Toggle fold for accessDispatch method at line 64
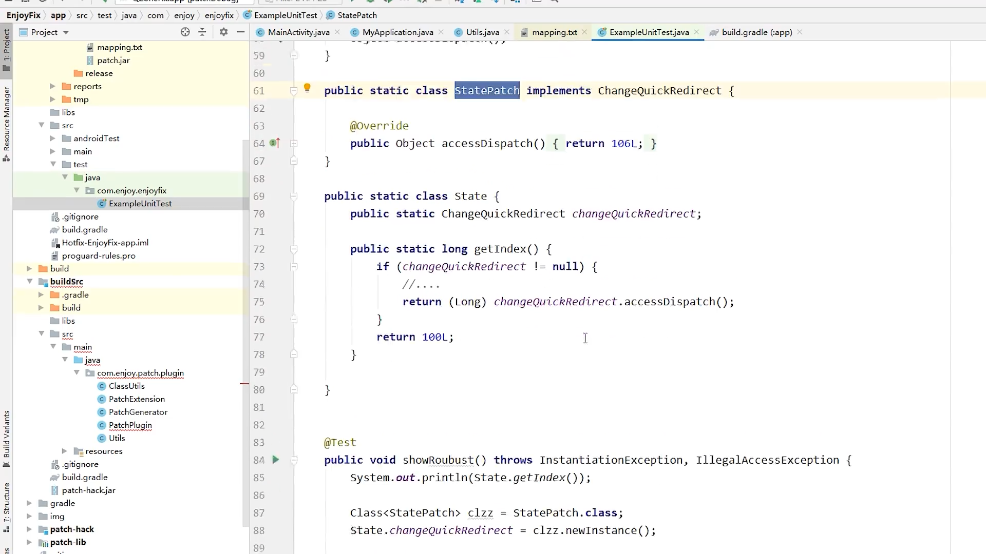 [x=294, y=144]
